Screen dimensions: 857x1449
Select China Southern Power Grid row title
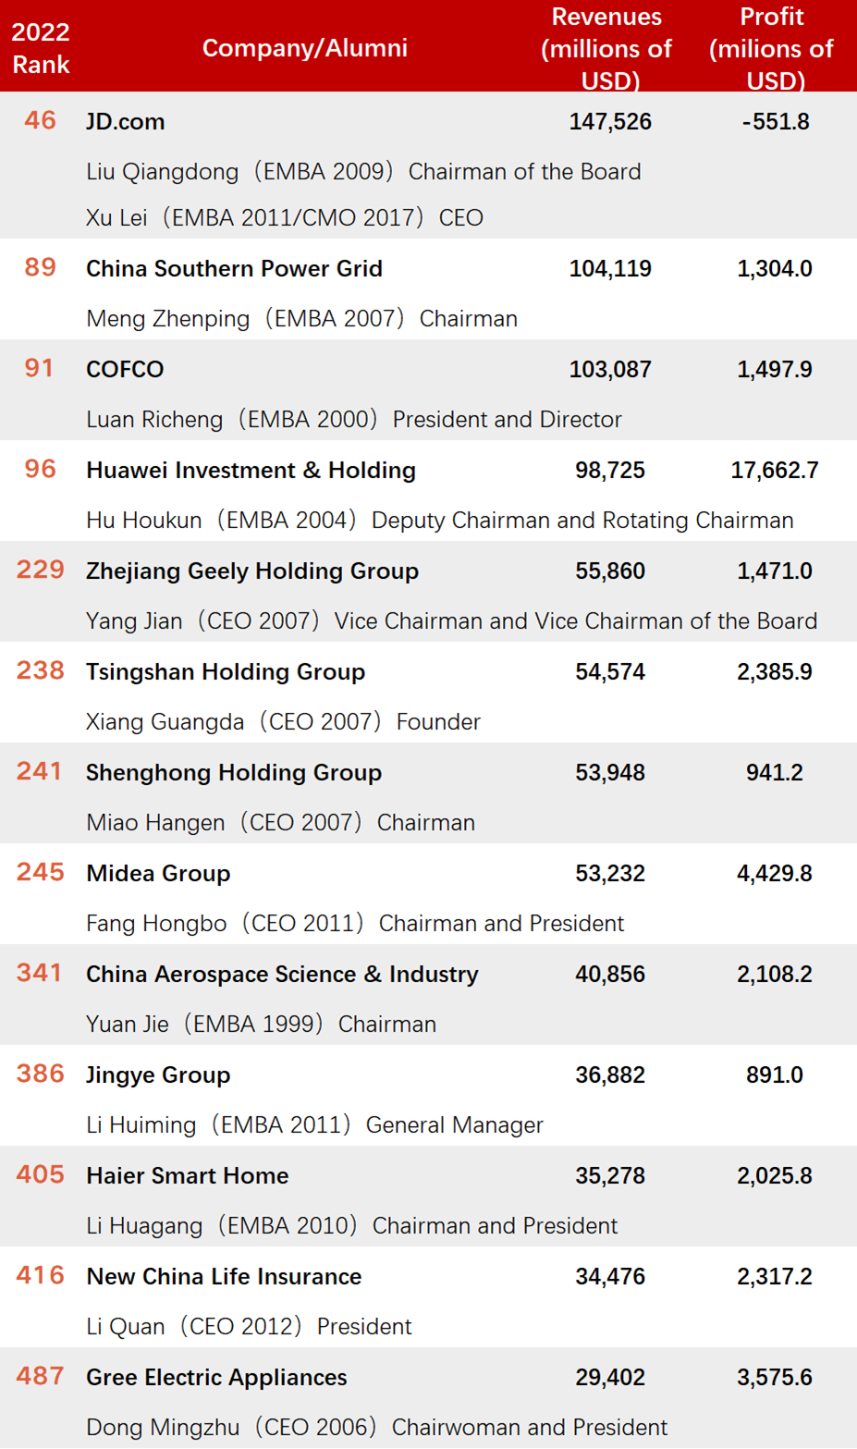tap(234, 269)
